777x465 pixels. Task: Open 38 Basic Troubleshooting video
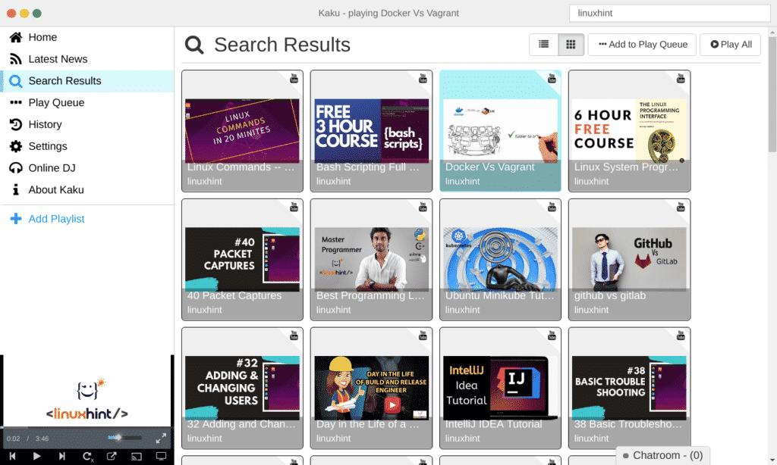(629, 389)
